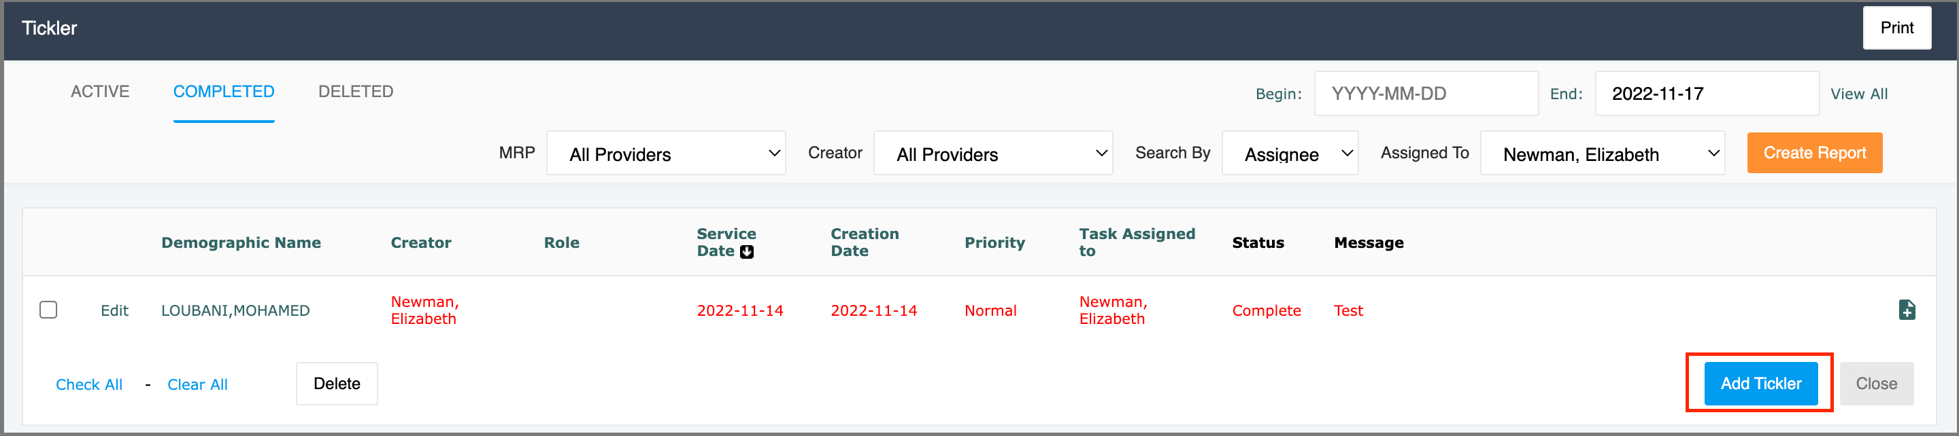1959x436 pixels.
Task: Click the Service Date sort arrow icon
Action: click(x=747, y=252)
